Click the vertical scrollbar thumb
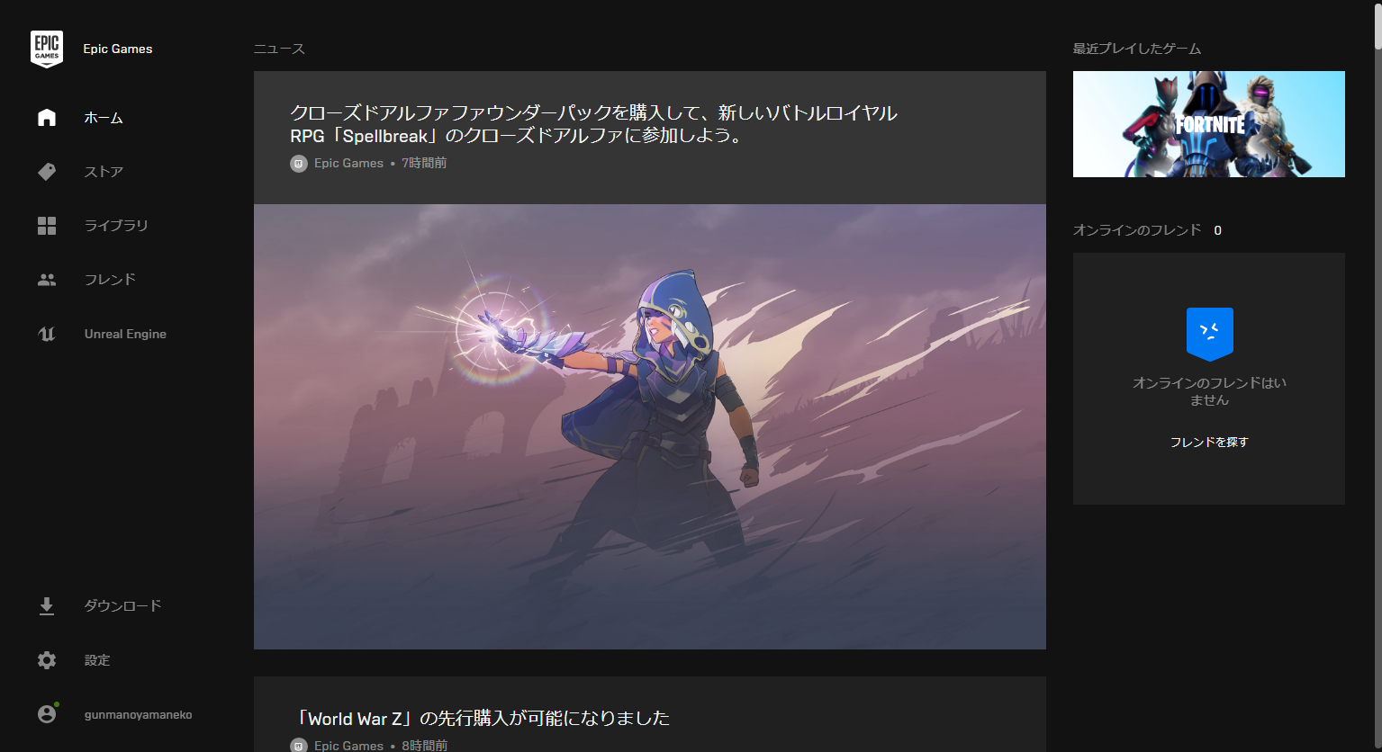 1377,25
